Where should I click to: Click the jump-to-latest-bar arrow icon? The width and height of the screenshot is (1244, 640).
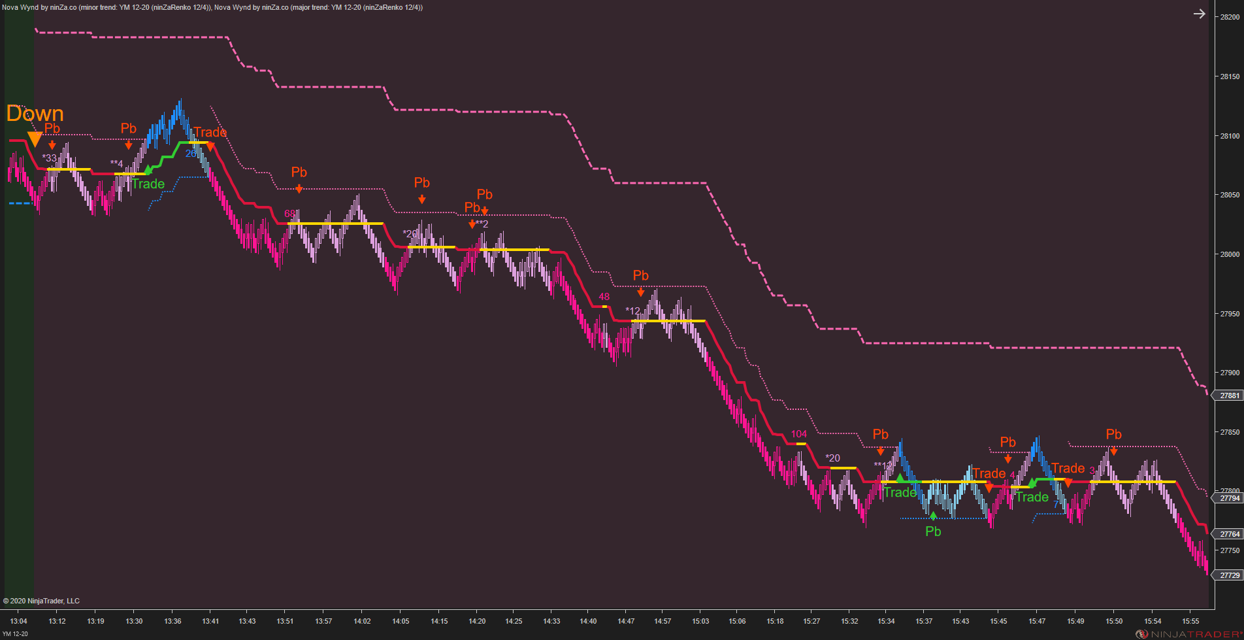point(1200,13)
